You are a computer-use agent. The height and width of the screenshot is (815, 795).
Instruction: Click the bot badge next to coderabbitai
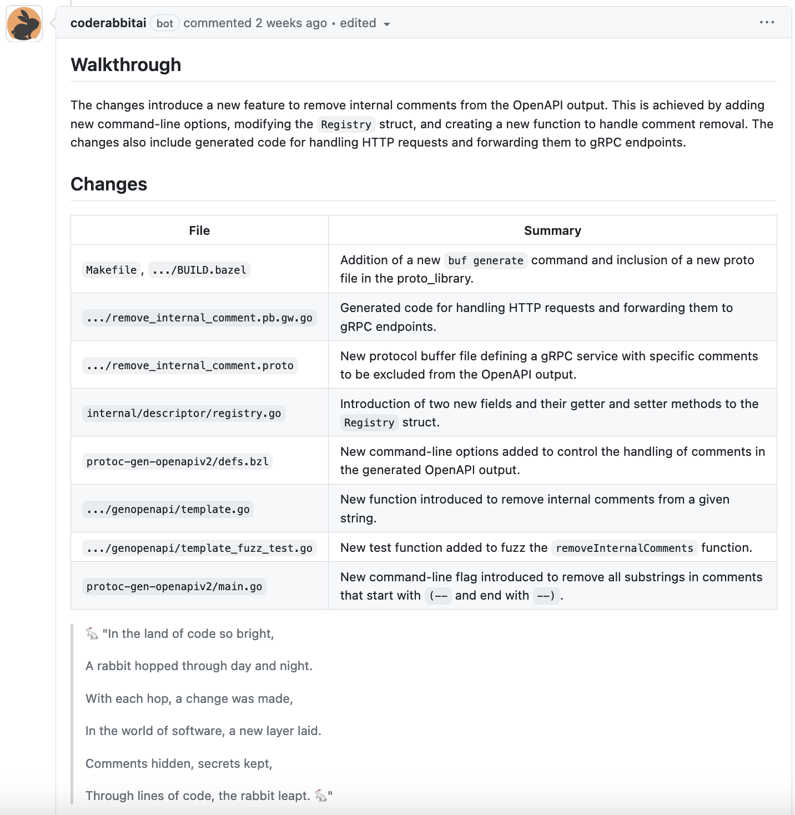[164, 23]
